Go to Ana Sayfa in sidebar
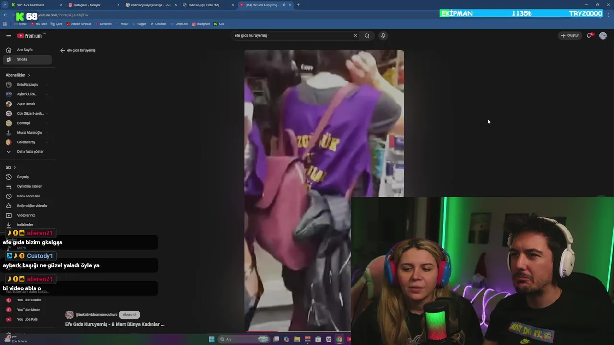The width and height of the screenshot is (614, 345). 27,50
